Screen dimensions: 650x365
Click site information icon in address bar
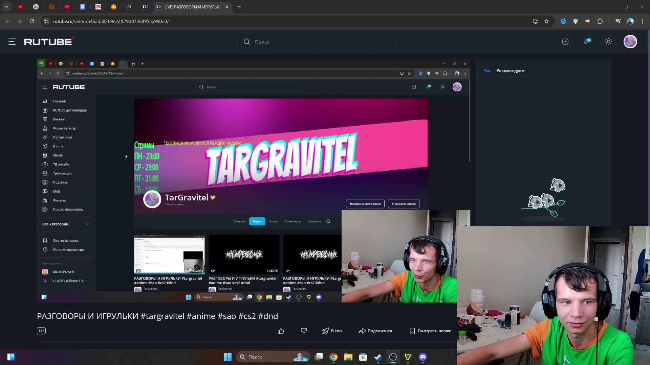[x=47, y=21]
